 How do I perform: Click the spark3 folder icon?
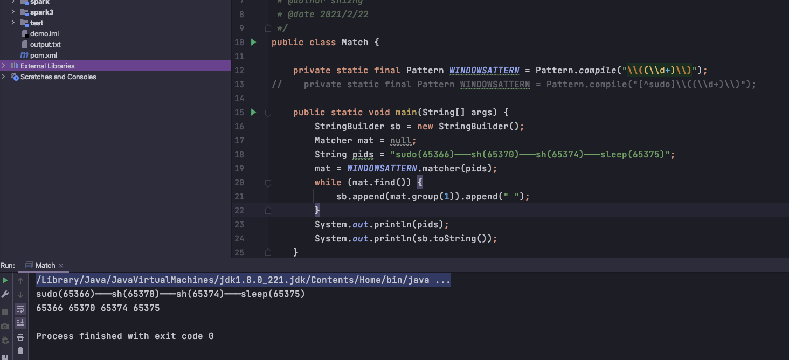coord(24,12)
